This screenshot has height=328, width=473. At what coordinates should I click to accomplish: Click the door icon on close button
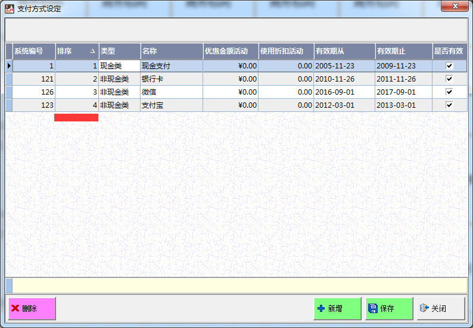coord(424,308)
